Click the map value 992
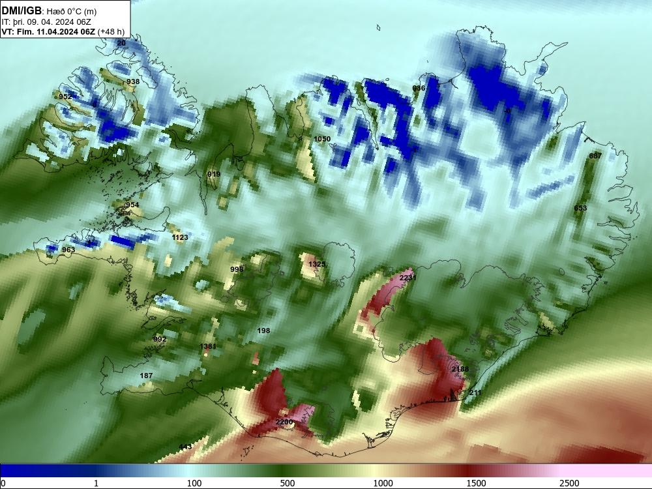The image size is (652, 489). tap(160, 339)
